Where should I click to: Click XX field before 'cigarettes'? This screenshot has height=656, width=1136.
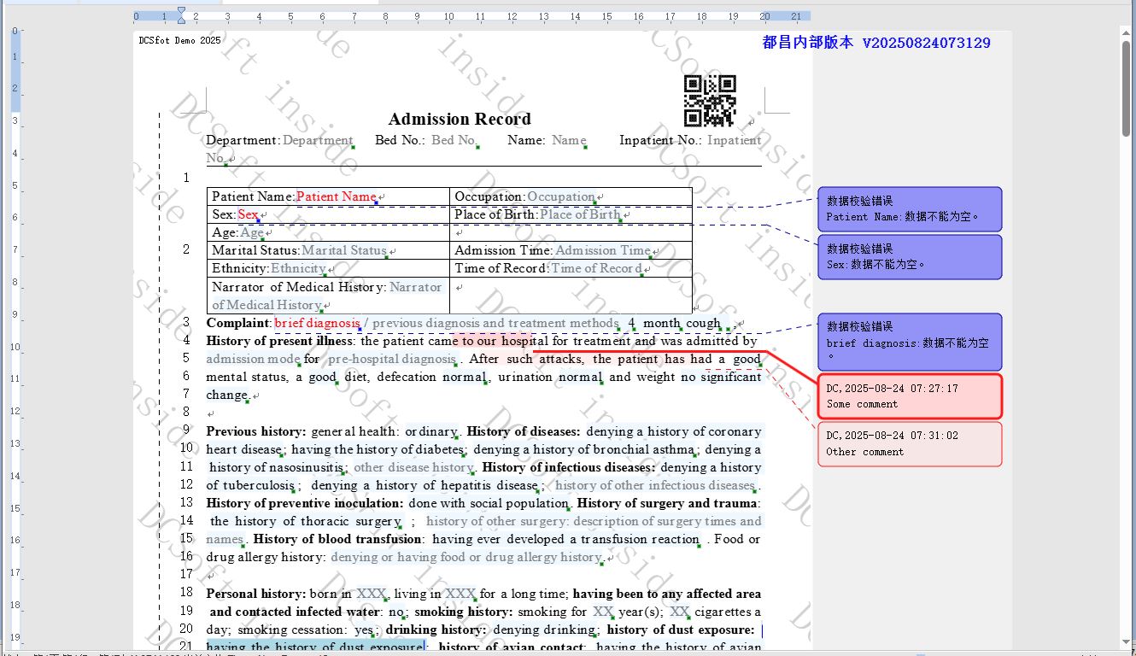[680, 612]
